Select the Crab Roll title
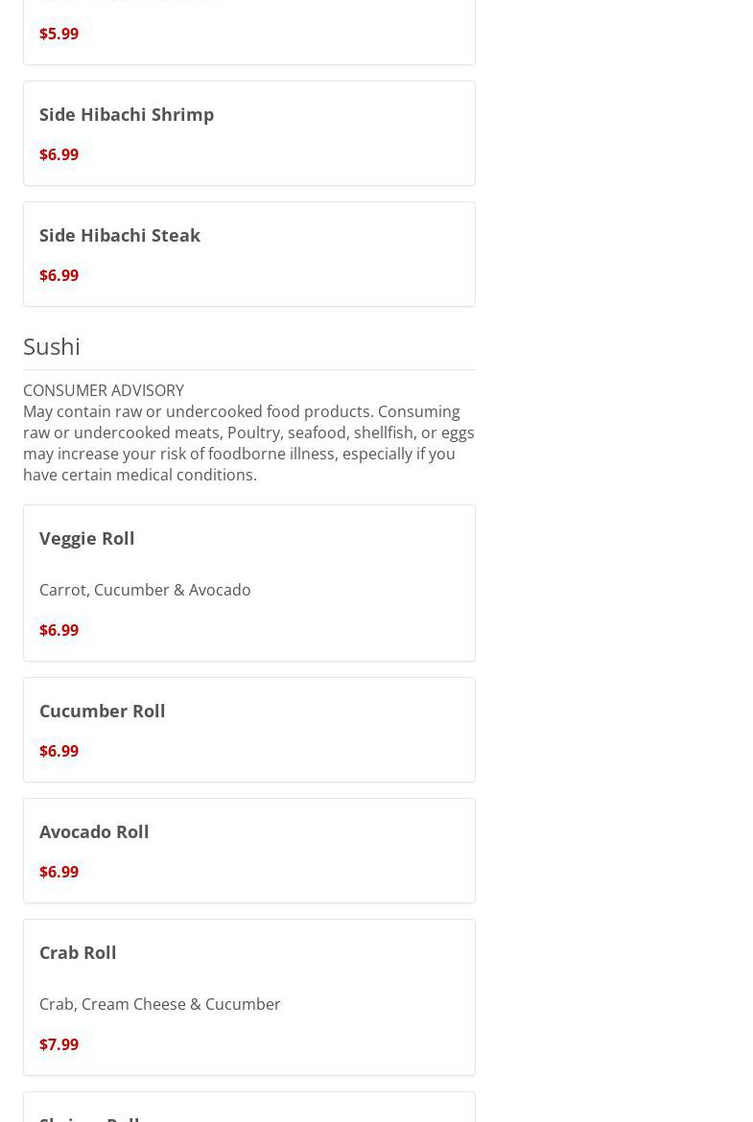 click(x=78, y=952)
